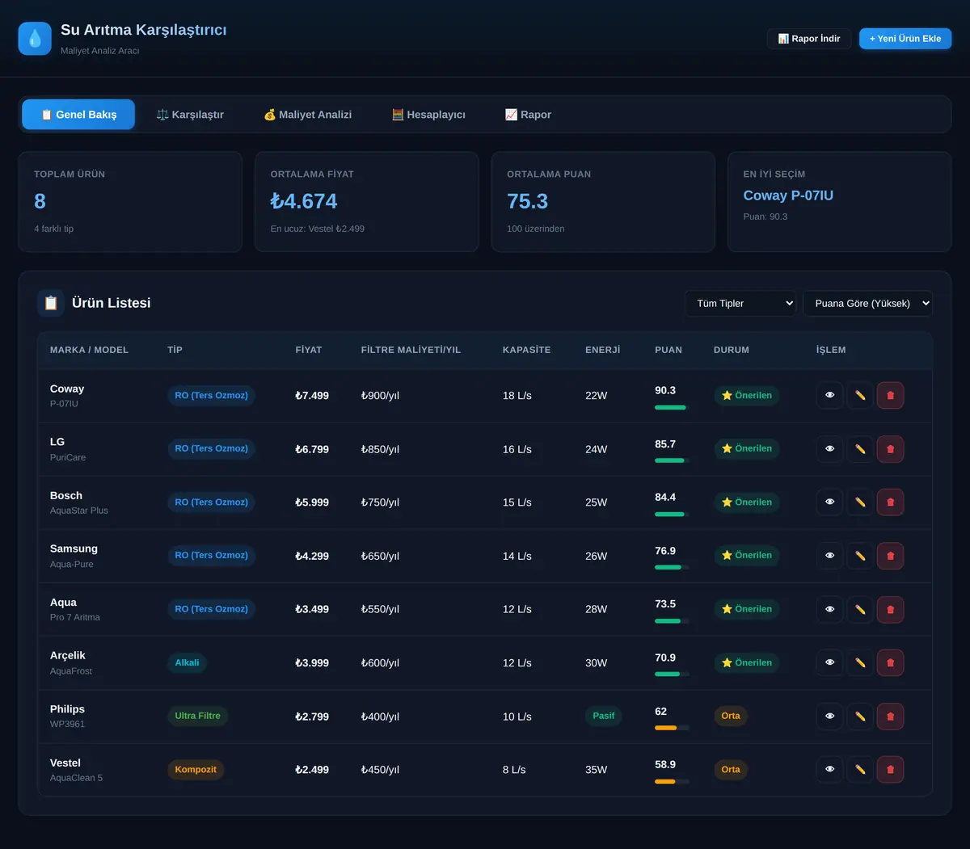Viewport: 970px width, 849px height.
Task: Click the Rapor İndir button
Action: (809, 39)
